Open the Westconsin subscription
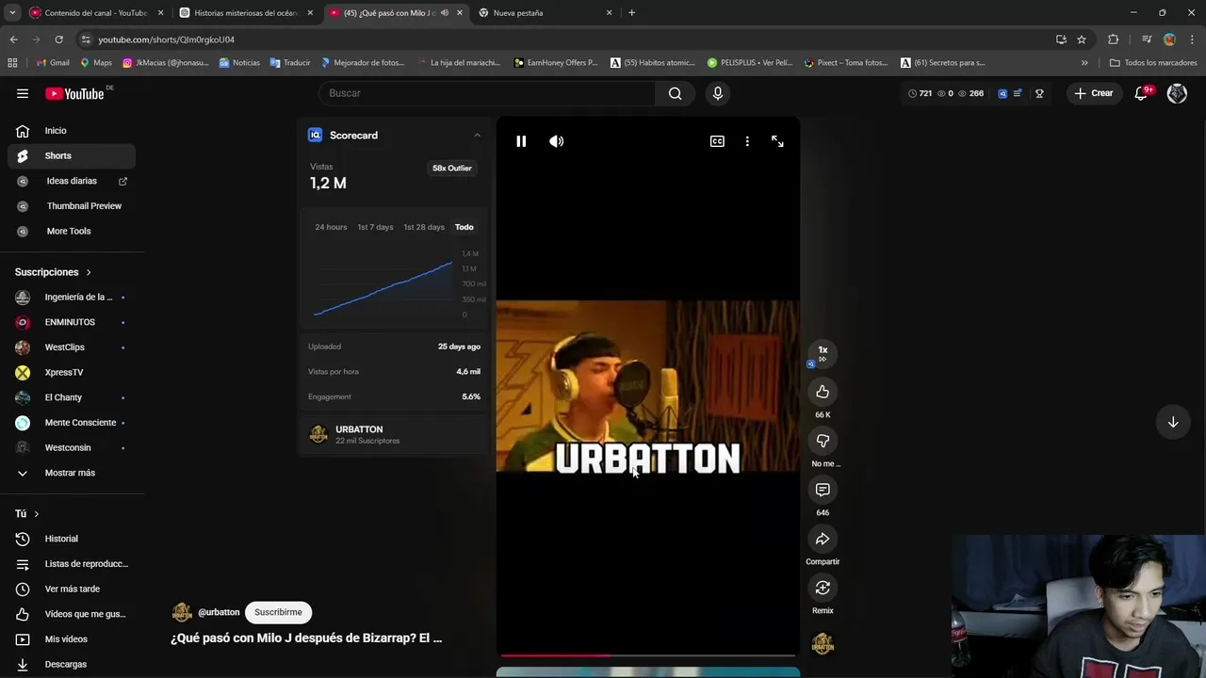Image resolution: width=1206 pixels, height=678 pixels. 72,447
